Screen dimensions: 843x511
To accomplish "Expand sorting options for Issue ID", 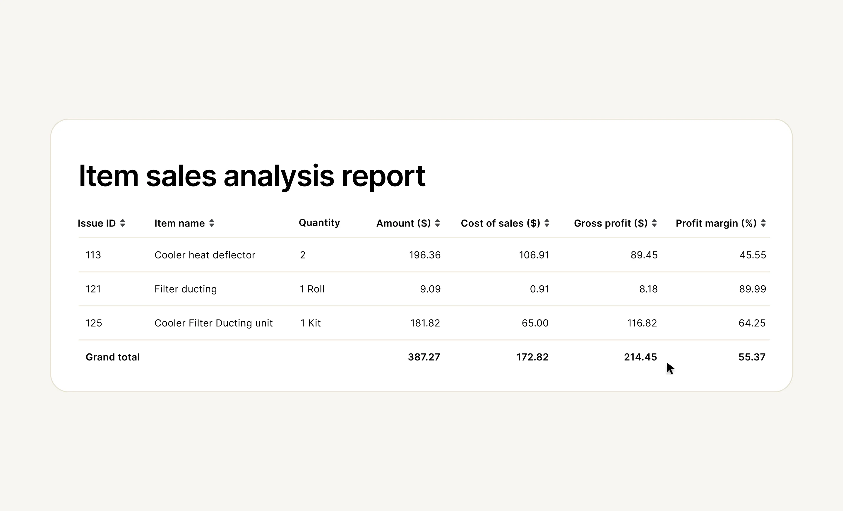I will pos(123,223).
